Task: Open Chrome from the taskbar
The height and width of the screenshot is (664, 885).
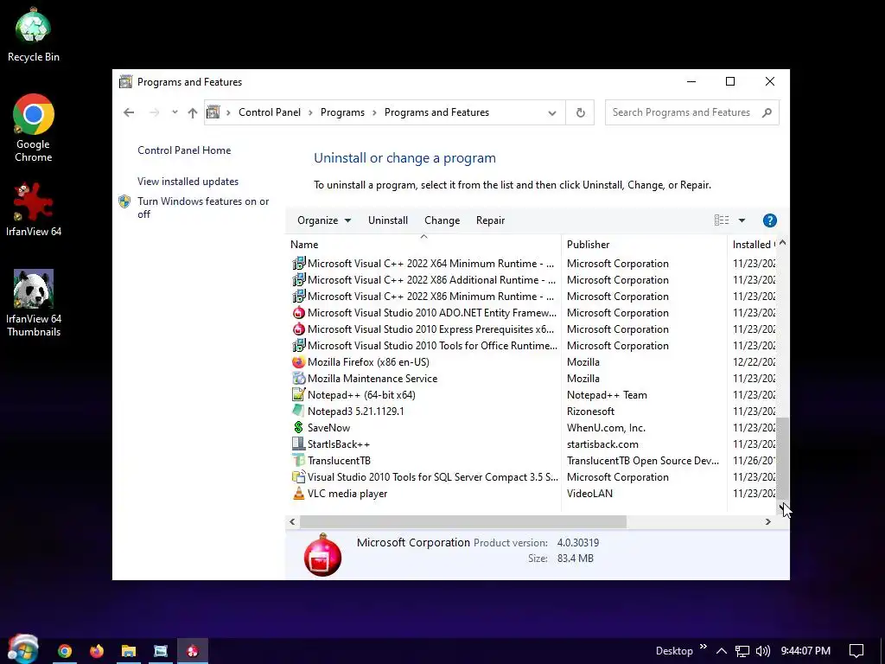Action: tap(65, 651)
